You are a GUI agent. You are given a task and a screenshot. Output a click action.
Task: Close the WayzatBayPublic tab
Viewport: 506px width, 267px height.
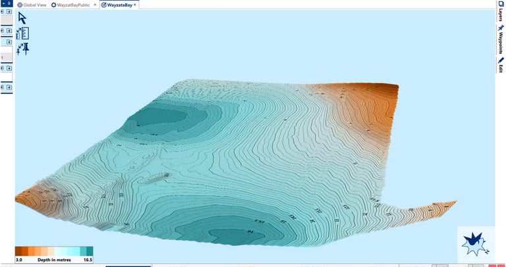coord(95,5)
